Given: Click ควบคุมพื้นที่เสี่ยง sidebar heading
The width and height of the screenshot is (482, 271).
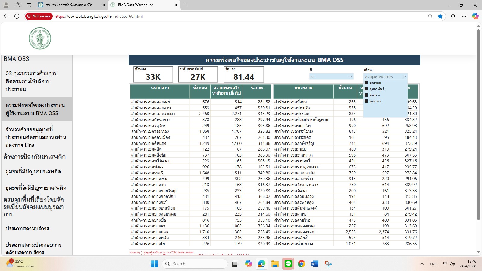Looking at the screenshot, I should pyautogui.click(x=34, y=207).
